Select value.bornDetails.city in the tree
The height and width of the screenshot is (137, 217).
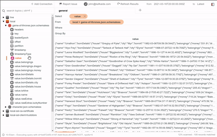(x=26, y=83)
